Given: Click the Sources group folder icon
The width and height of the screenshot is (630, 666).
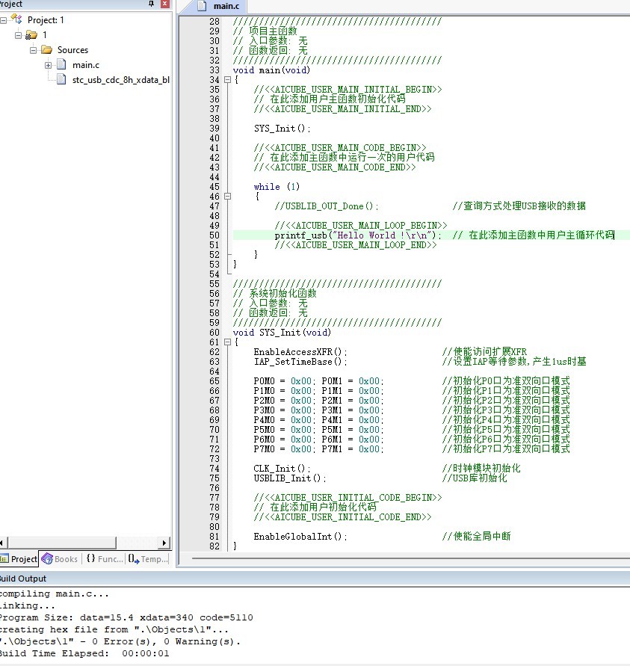Looking at the screenshot, I should [x=46, y=49].
